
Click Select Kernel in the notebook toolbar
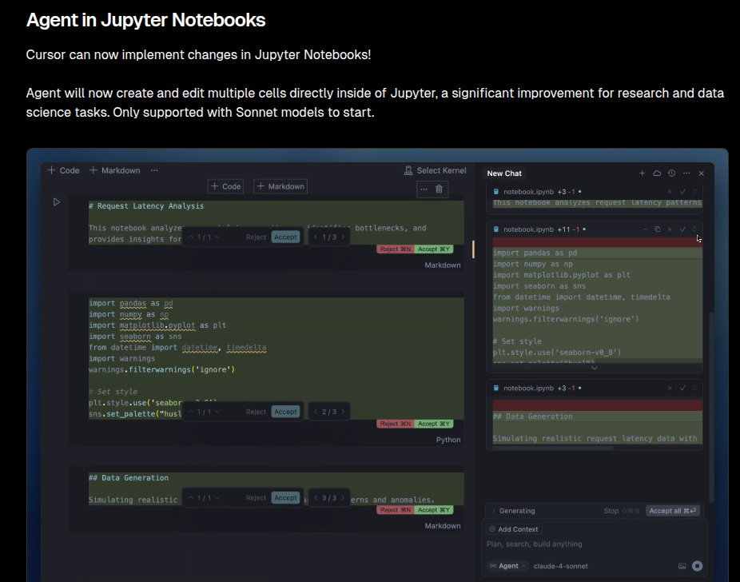point(435,170)
